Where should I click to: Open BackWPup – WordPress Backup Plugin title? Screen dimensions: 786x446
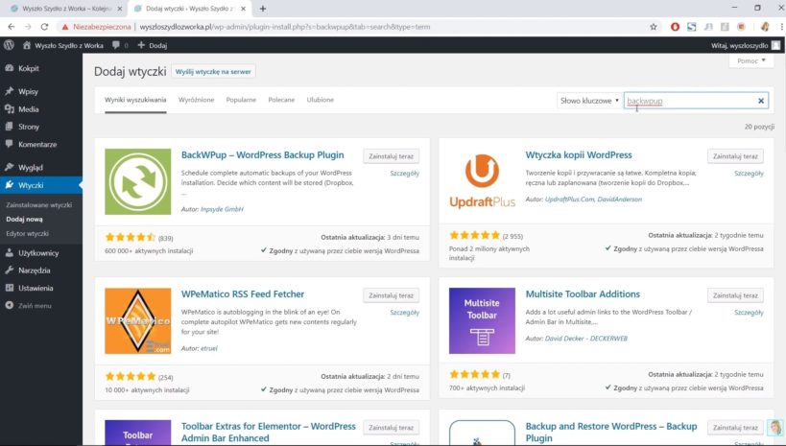[x=263, y=154]
